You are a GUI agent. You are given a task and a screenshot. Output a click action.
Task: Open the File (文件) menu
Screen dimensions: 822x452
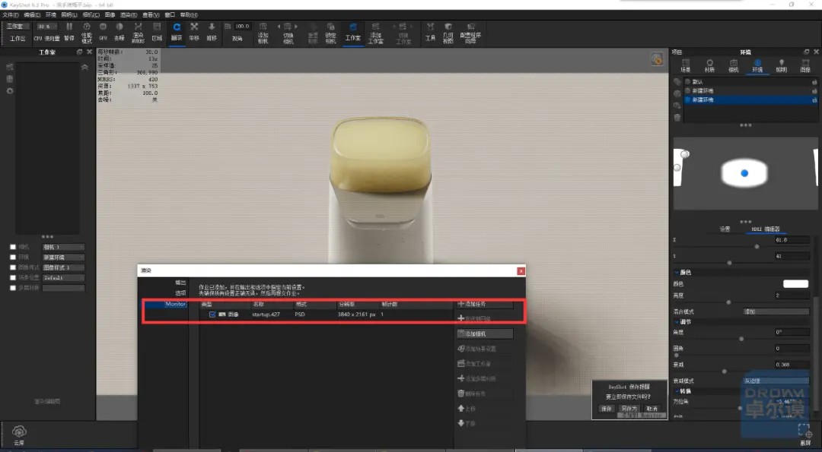click(11, 15)
